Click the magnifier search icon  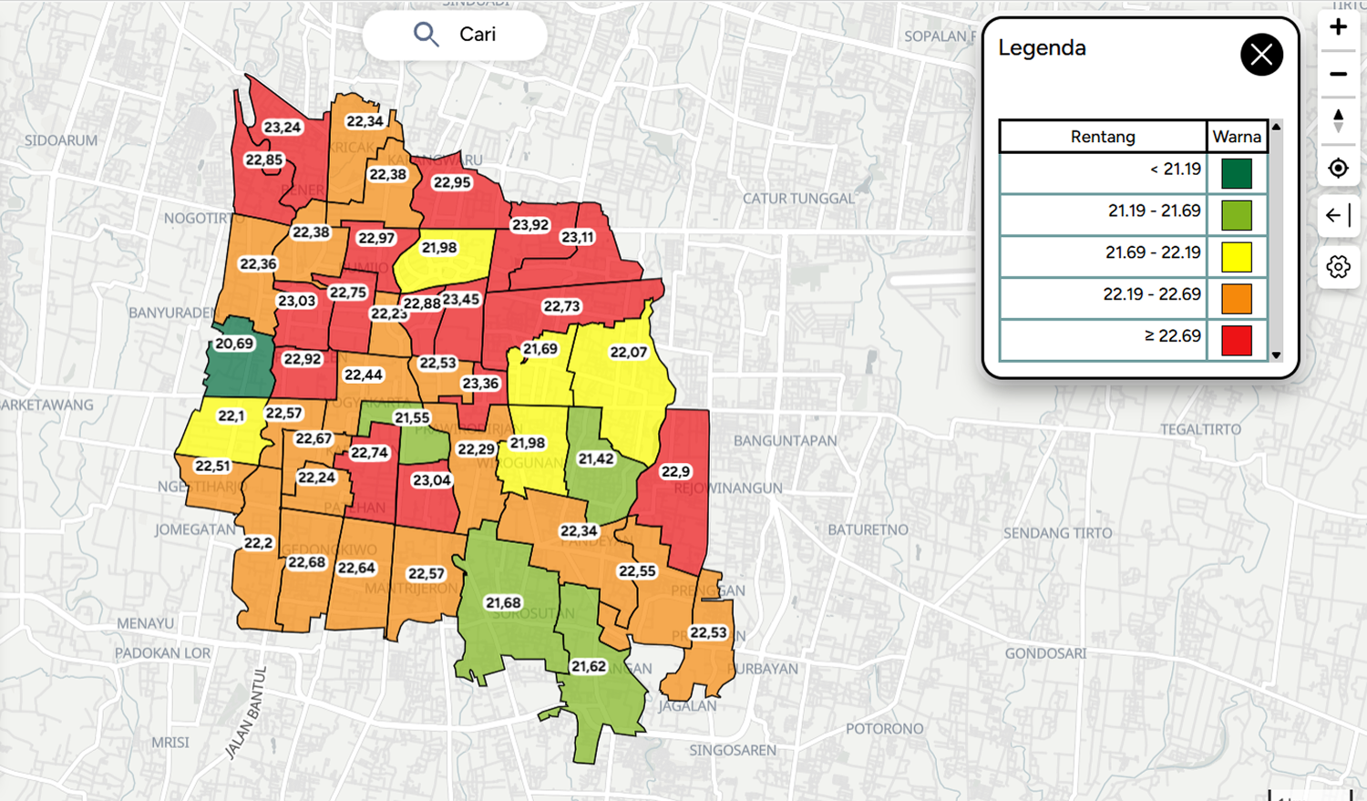pyautogui.click(x=426, y=35)
